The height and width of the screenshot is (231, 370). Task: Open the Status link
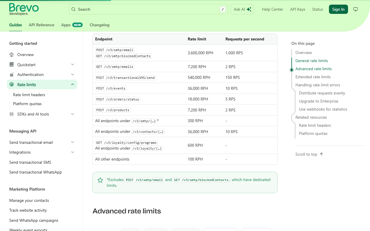317,9
